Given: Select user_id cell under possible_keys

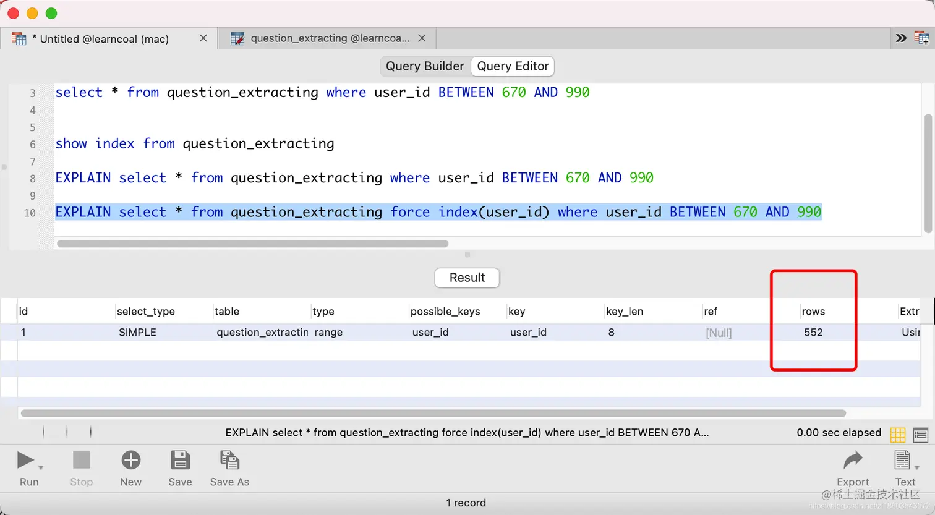Looking at the screenshot, I should point(458,333).
